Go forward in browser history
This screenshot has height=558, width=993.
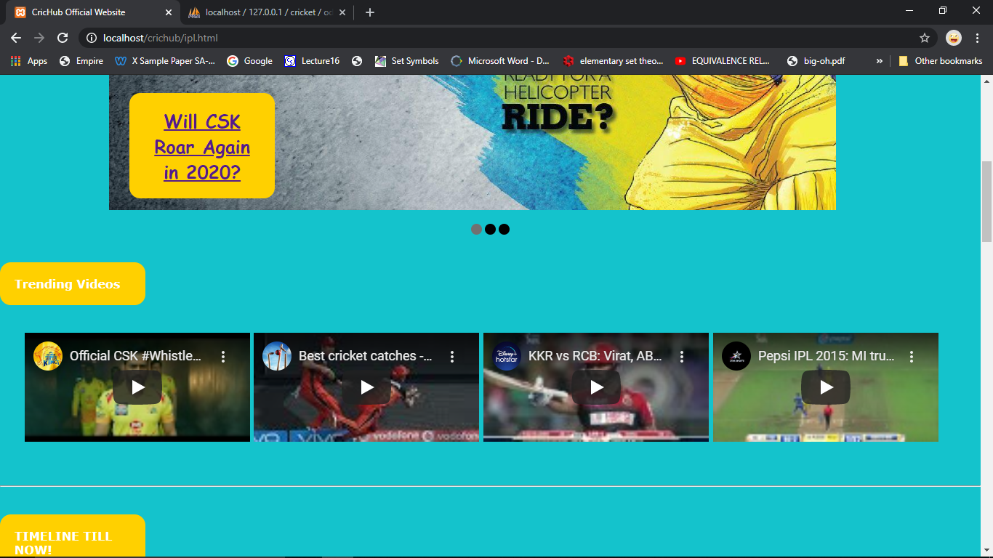click(x=39, y=38)
